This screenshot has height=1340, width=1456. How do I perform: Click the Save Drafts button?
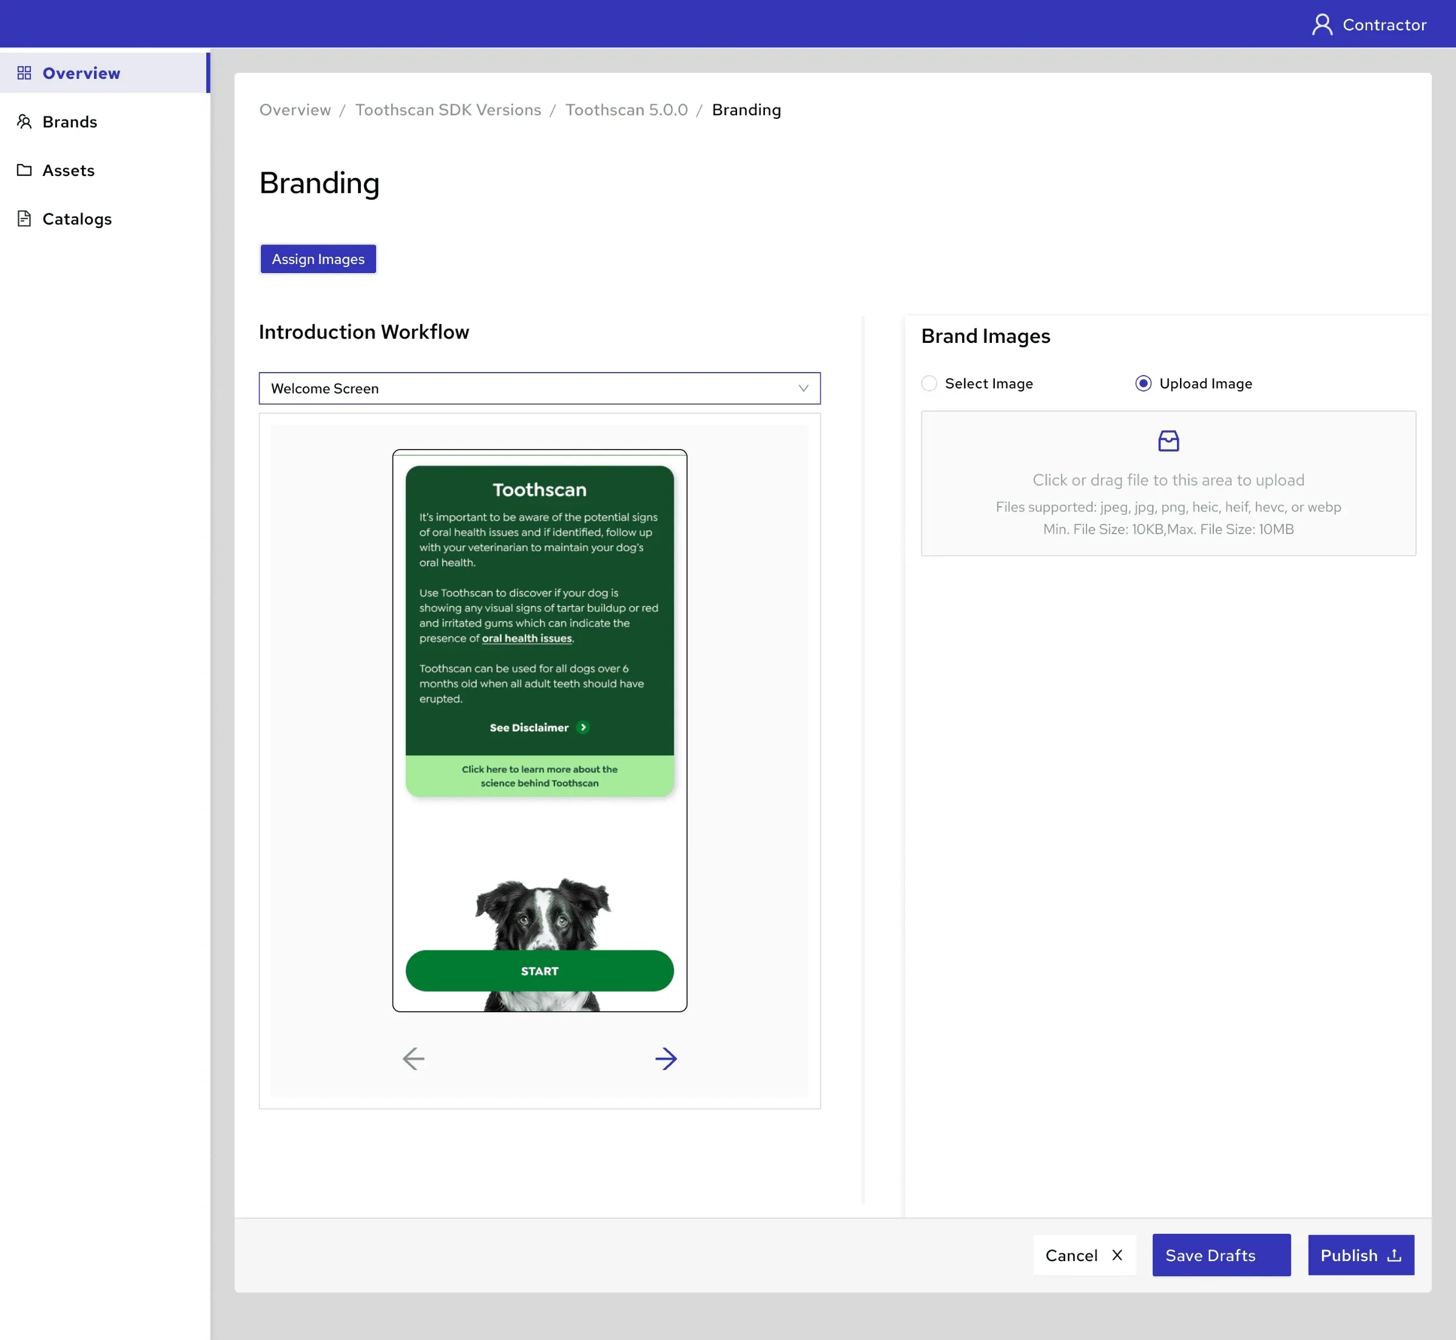click(1221, 1255)
